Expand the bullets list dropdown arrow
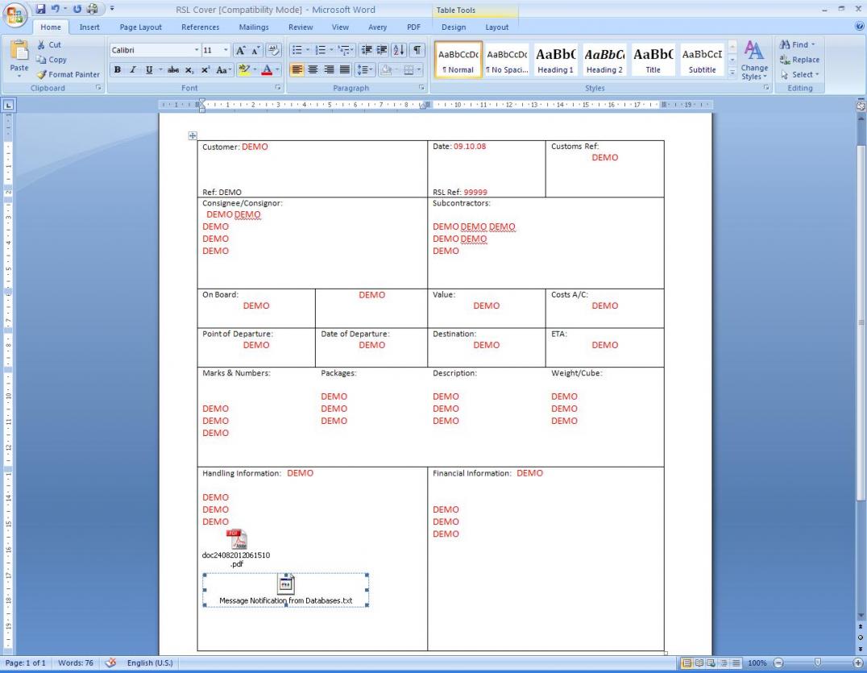The width and height of the screenshot is (867, 673). tap(308, 50)
